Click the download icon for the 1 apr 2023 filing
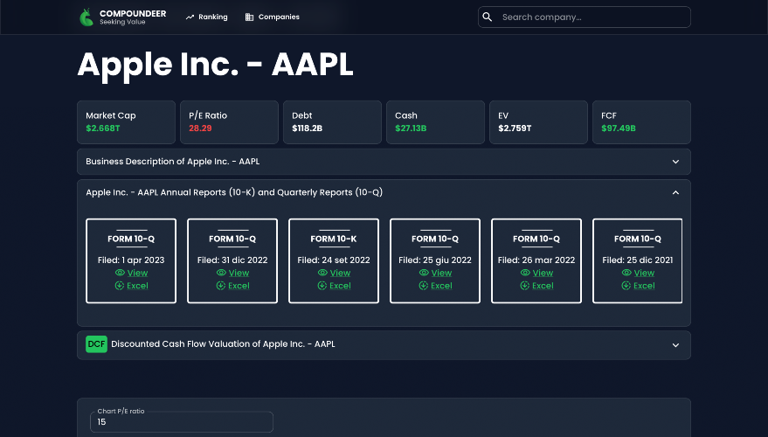 120,286
